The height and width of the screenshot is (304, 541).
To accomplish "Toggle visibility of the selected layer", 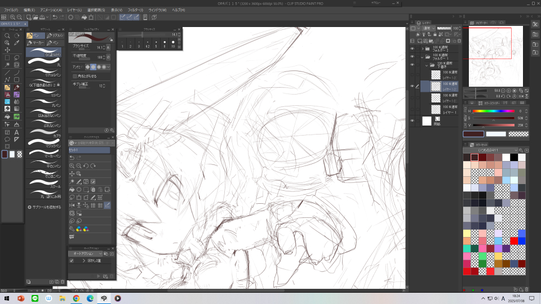I will (x=412, y=86).
